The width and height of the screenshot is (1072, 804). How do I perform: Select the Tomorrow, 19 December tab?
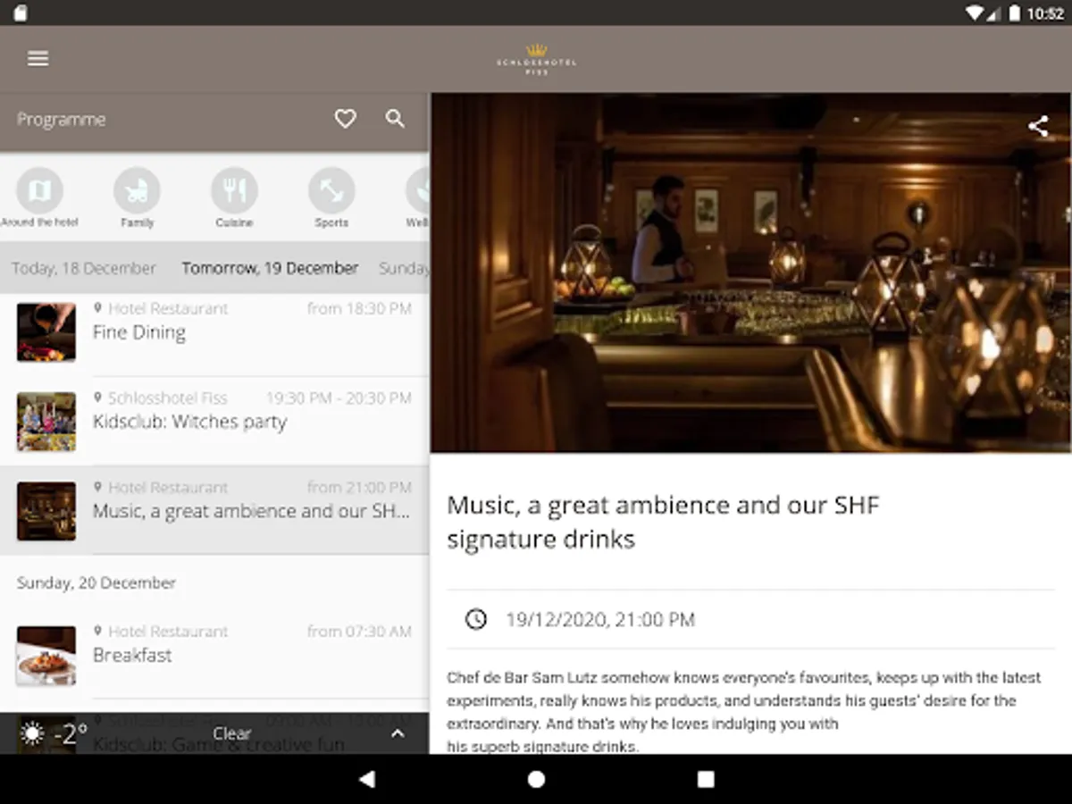pos(270,268)
